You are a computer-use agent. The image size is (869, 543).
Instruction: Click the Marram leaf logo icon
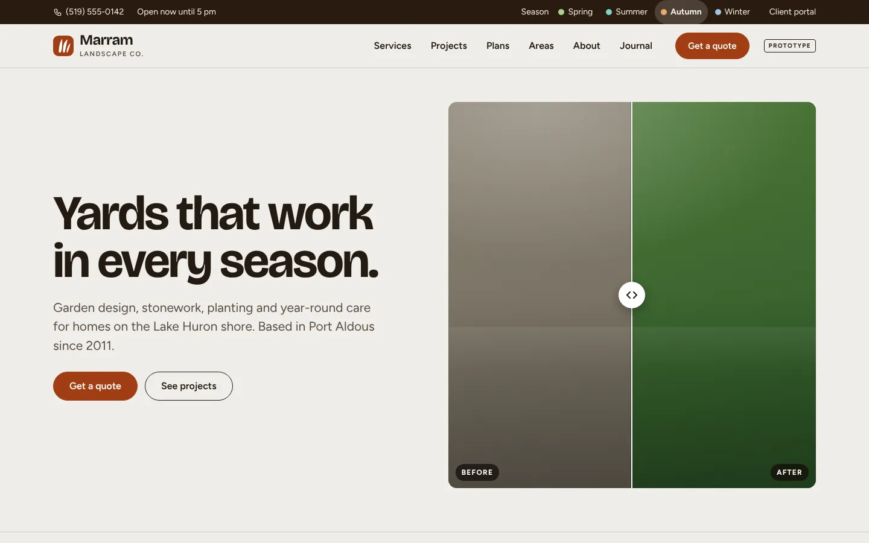tap(63, 46)
